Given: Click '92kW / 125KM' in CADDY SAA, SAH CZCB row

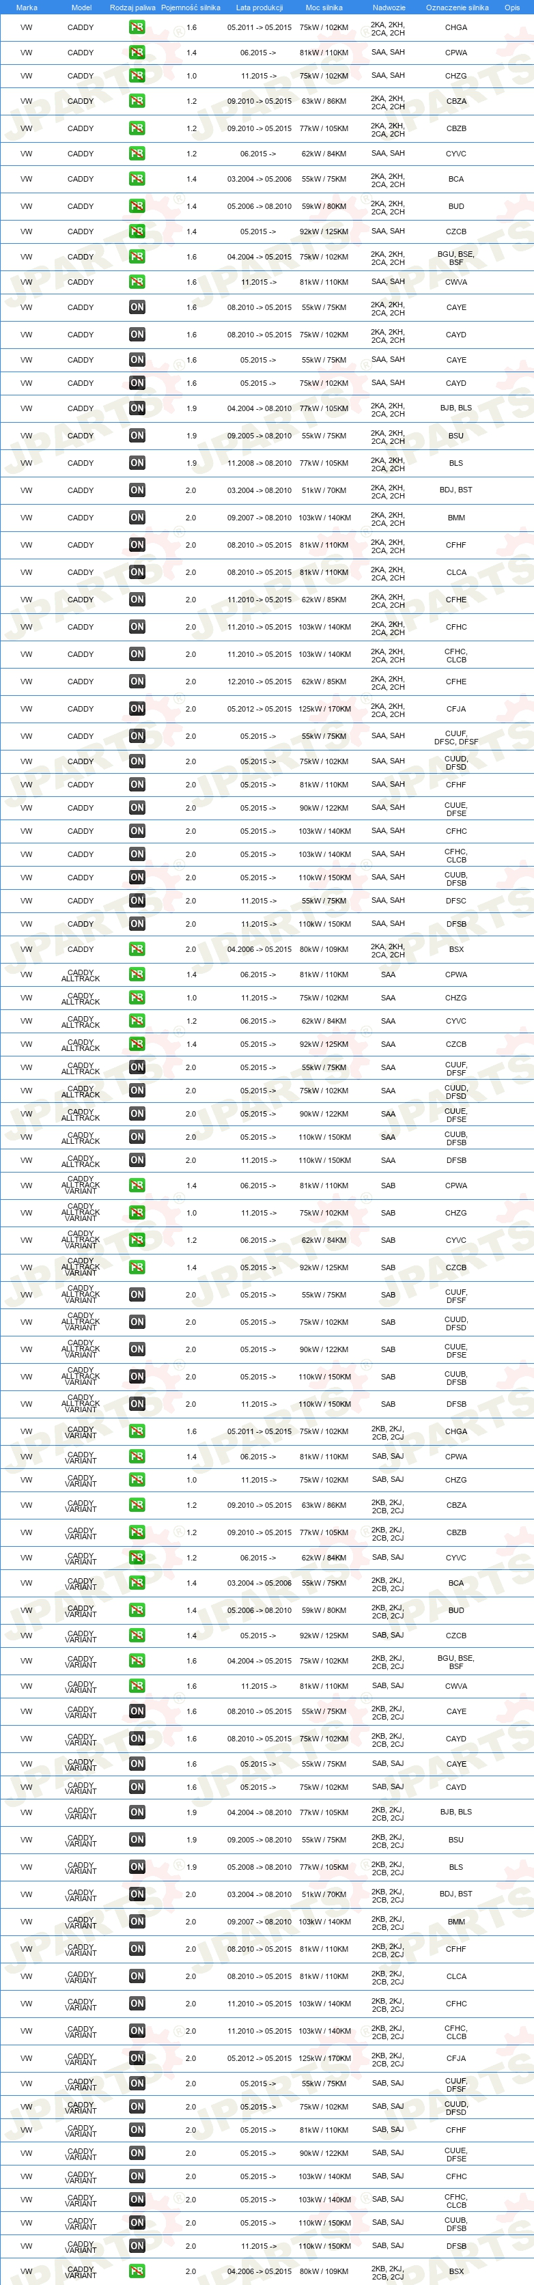Looking at the screenshot, I should pos(324,232).
